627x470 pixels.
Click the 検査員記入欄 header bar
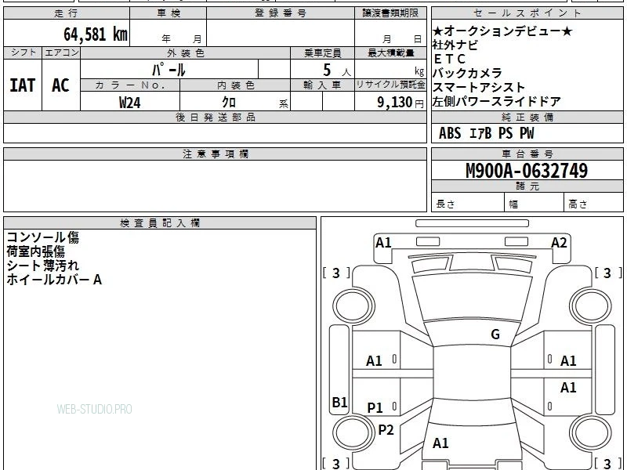pyautogui.click(x=160, y=223)
